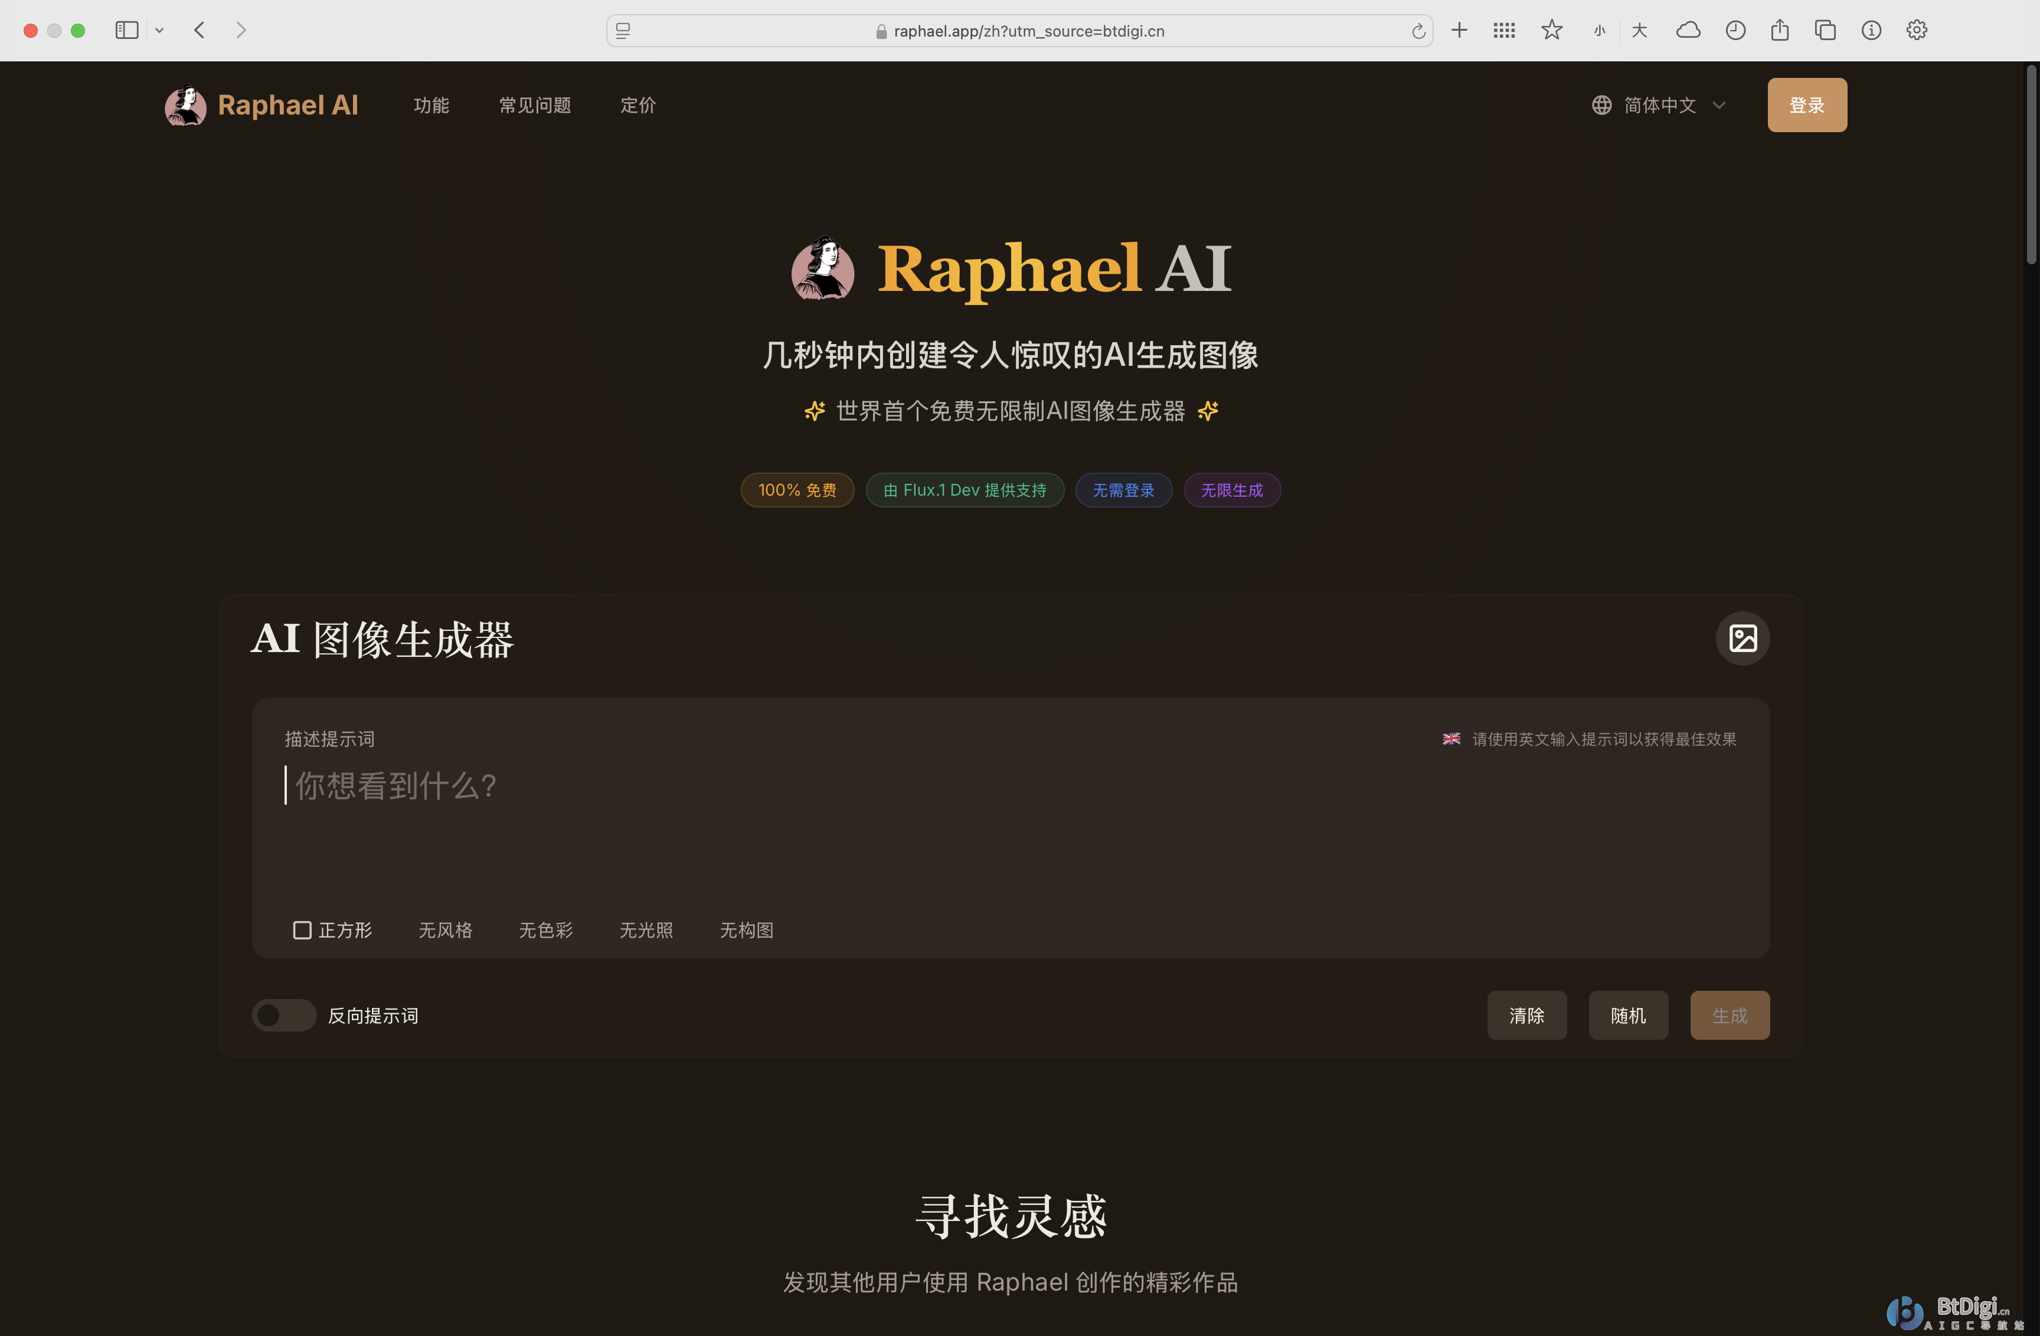Click the 生成 generate button

[x=1730, y=1014]
